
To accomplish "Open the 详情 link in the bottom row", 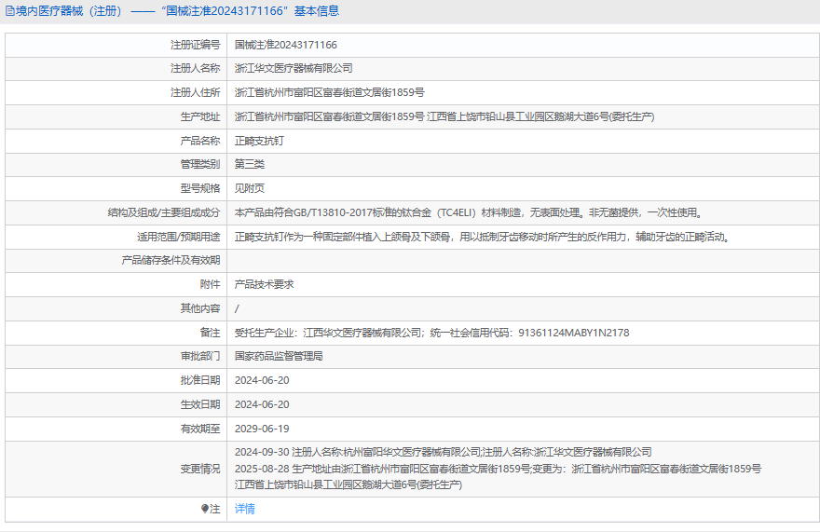I will point(244,509).
